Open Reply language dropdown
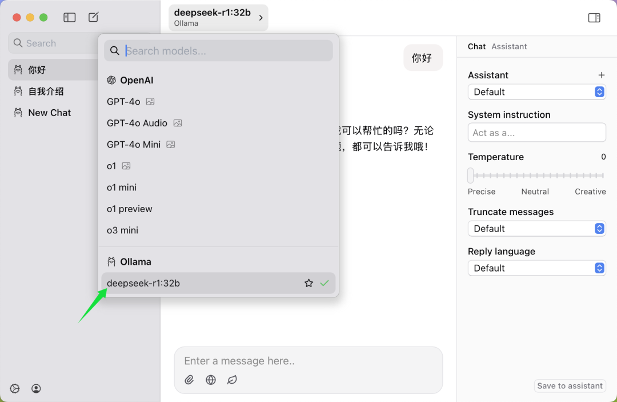This screenshot has height=402, width=617. coord(536,268)
